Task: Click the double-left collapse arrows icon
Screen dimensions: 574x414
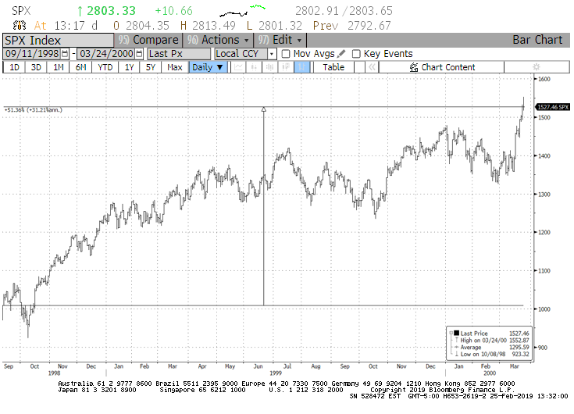Action: tap(373, 67)
